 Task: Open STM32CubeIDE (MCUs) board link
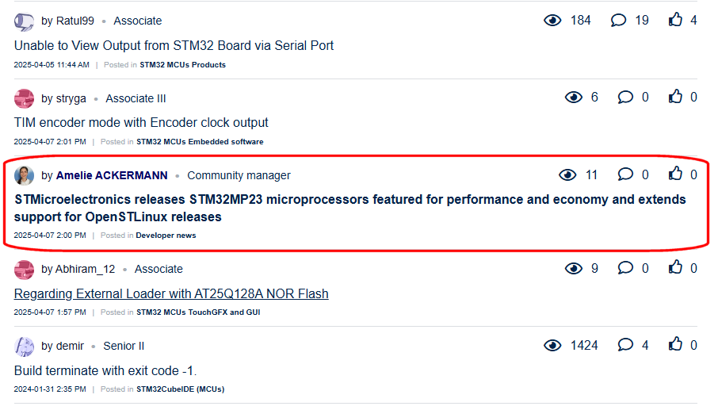[x=180, y=389]
